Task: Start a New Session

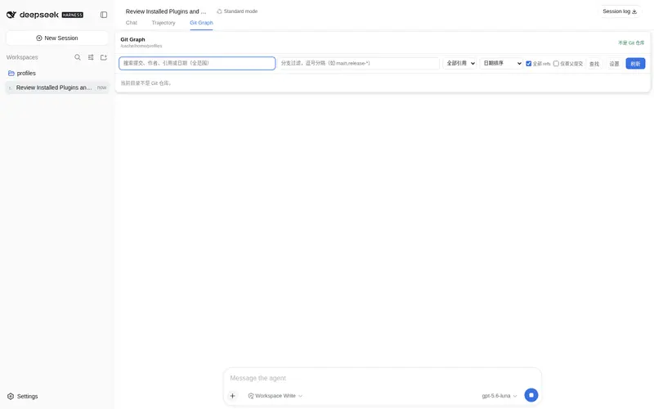Action: 57,38
